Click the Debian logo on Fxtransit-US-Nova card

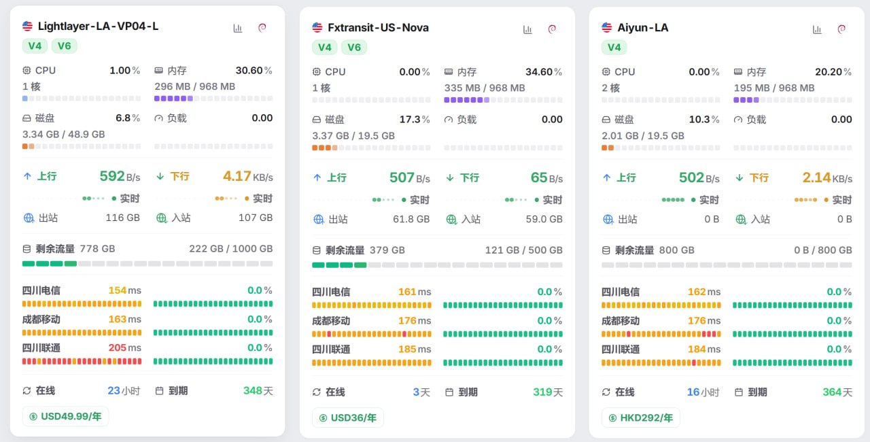pyautogui.click(x=552, y=29)
